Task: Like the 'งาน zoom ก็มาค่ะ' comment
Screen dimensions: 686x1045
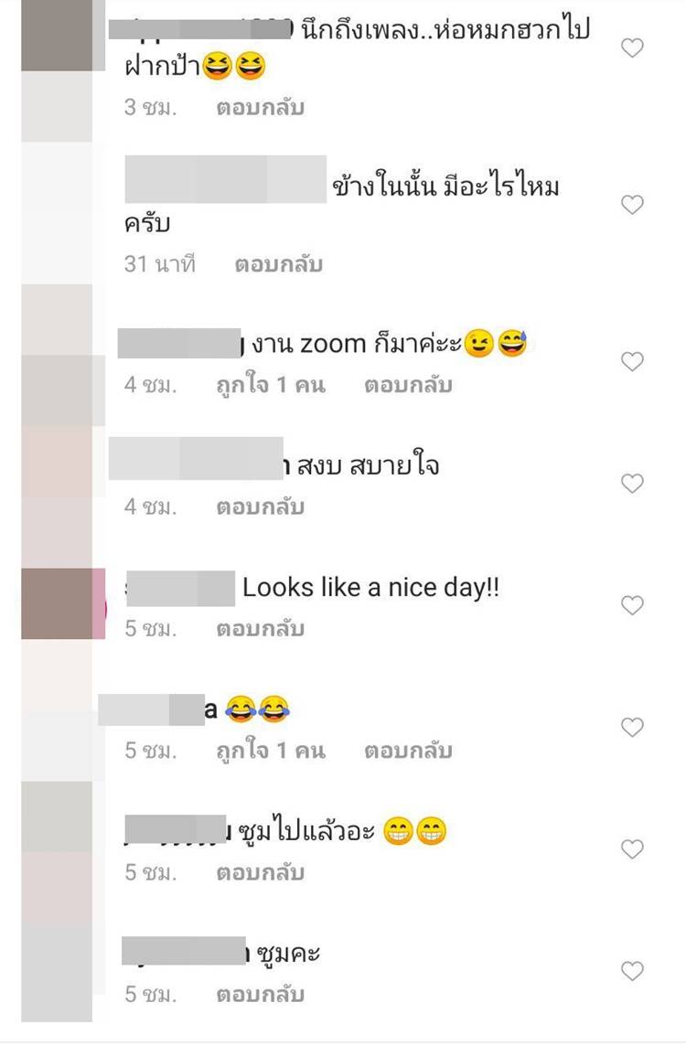Action: click(632, 361)
